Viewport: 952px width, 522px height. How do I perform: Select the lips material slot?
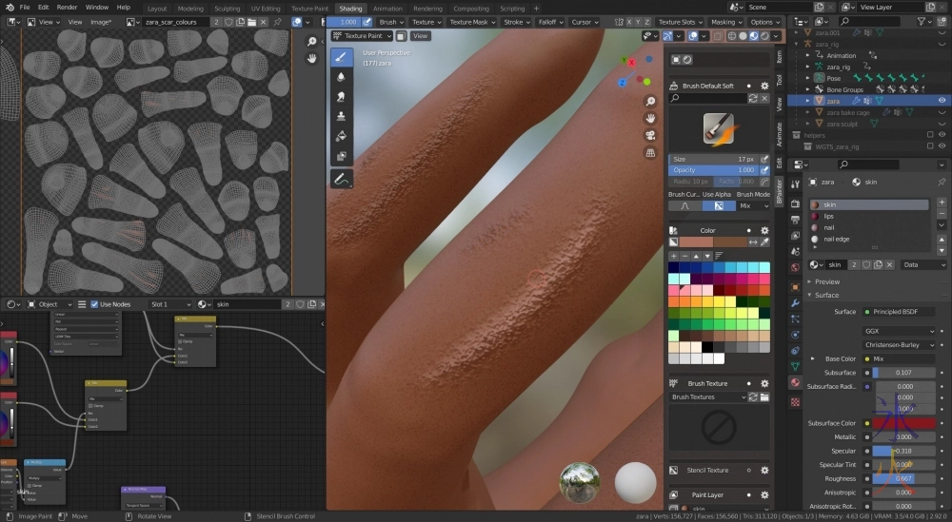coord(830,216)
